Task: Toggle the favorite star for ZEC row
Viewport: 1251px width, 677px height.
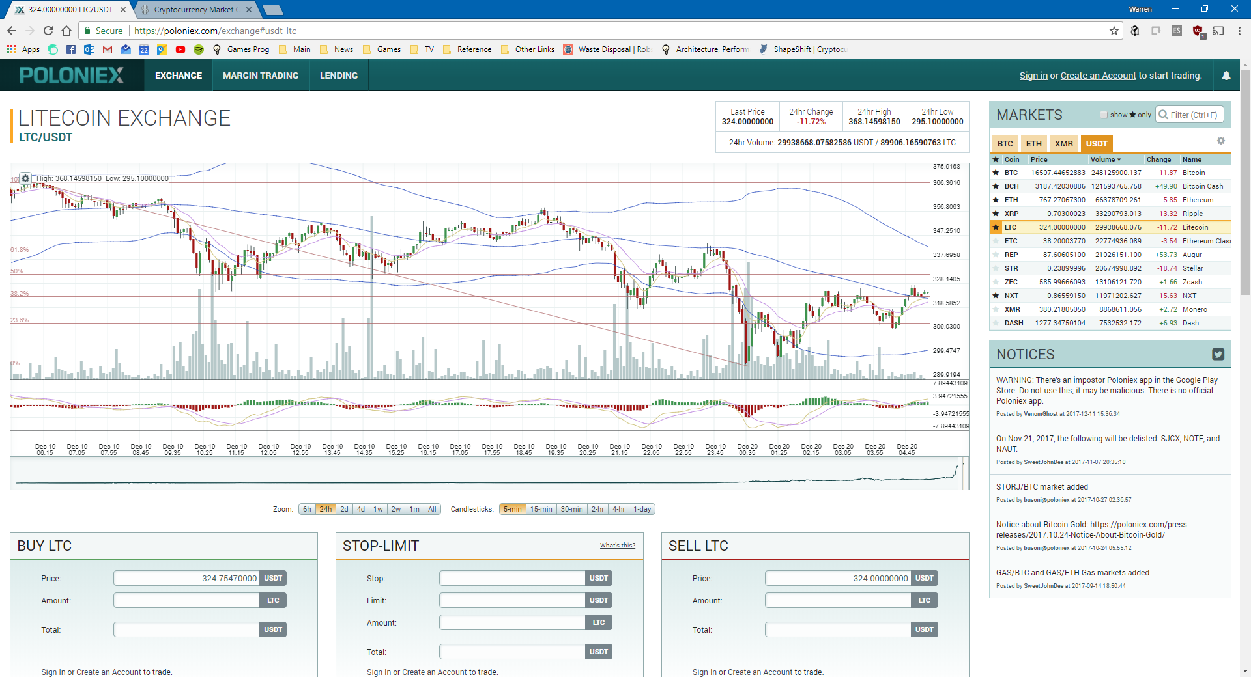Action: click(996, 282)
